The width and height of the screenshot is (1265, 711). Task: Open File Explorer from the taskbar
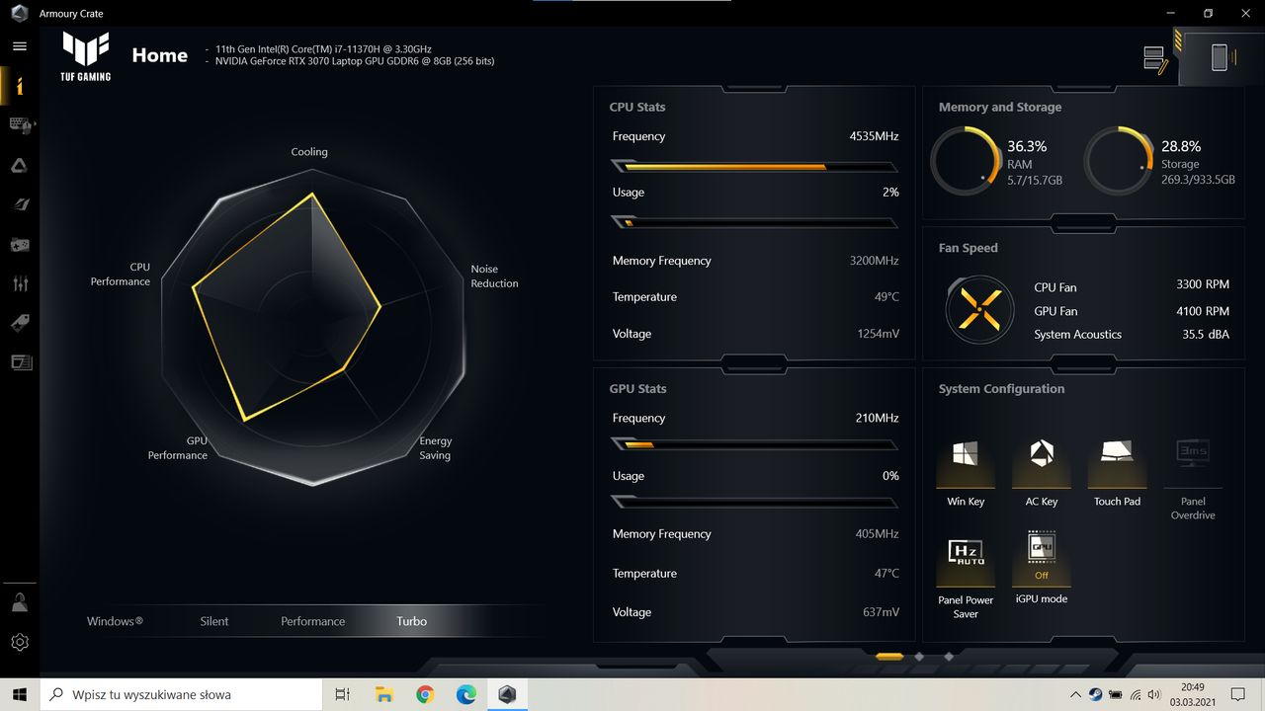click(x=383, y=694)
